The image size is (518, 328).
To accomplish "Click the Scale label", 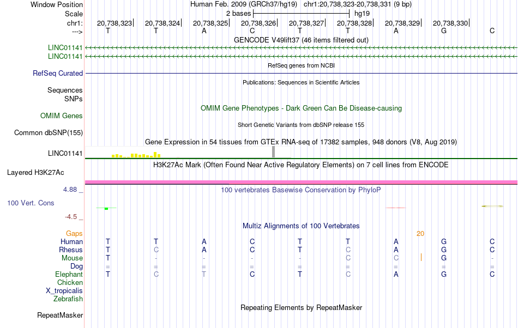I will coord(74,14).
